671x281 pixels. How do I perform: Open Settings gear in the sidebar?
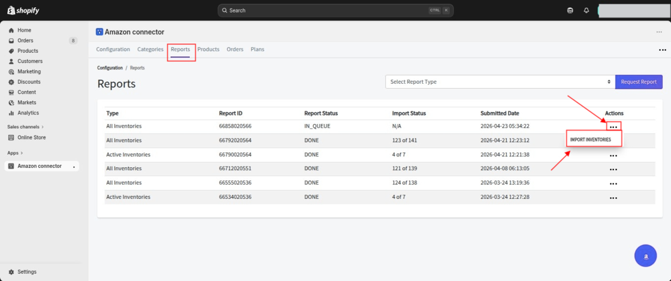click(26, 271)
